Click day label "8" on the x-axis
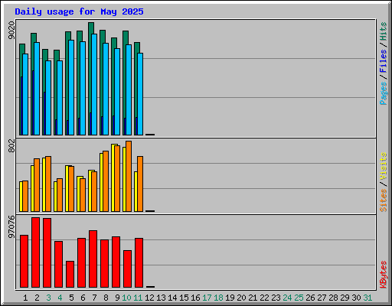Image resolution: width=392 pixels, height=306 pixels. (106, 298)
